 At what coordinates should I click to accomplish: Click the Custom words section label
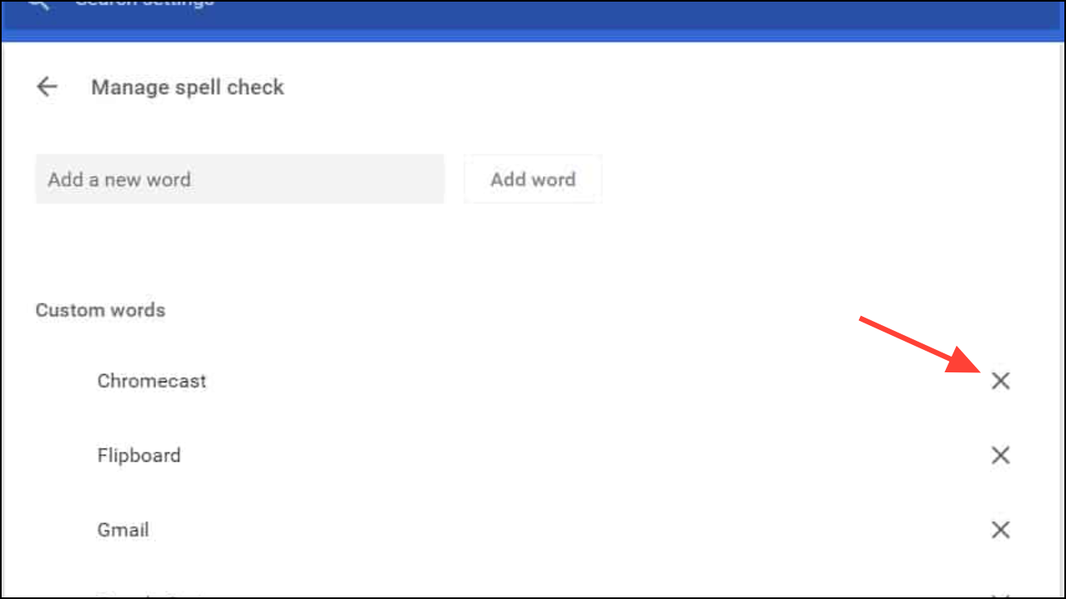point(100,310)
